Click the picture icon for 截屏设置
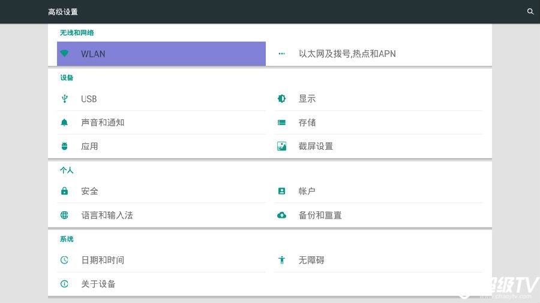540x303 pixels. 282,146
